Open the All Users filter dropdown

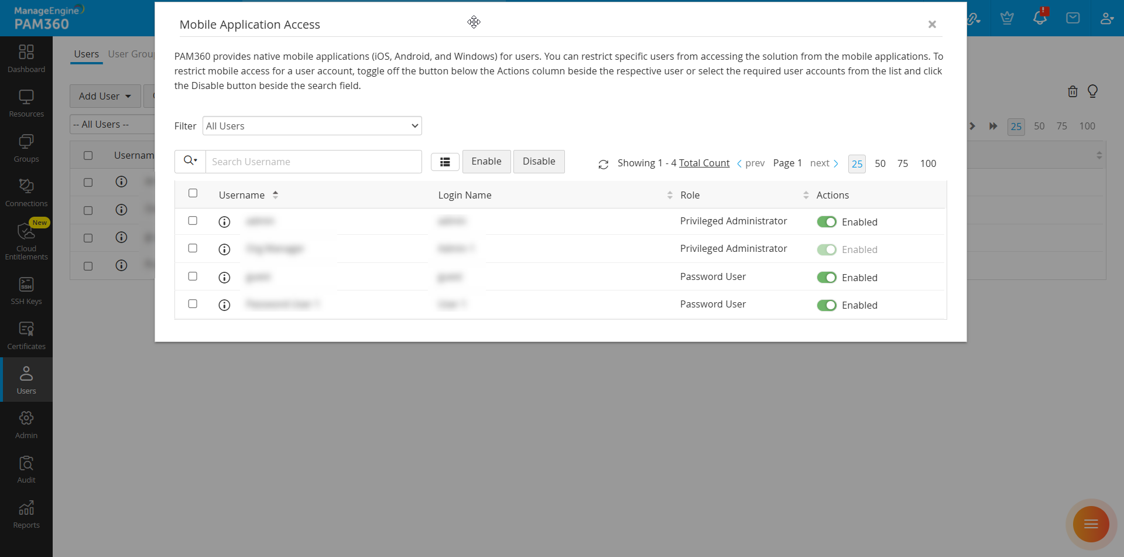click(x=312, y=125)
